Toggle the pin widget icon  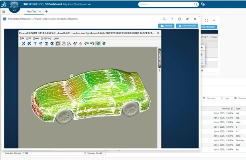click(x=187, y=19)
